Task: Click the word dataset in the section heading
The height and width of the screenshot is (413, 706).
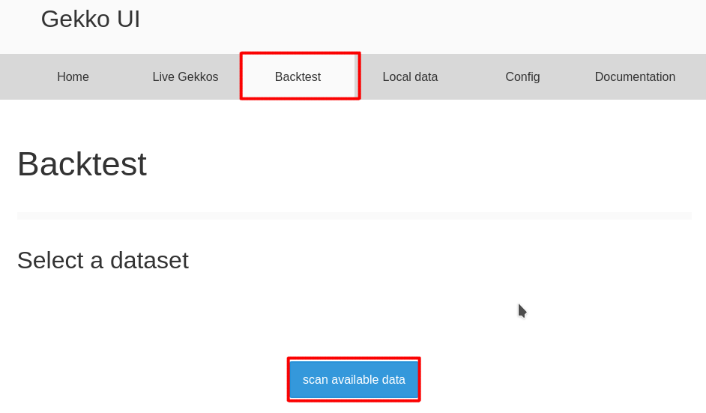Action: (149, 260)
